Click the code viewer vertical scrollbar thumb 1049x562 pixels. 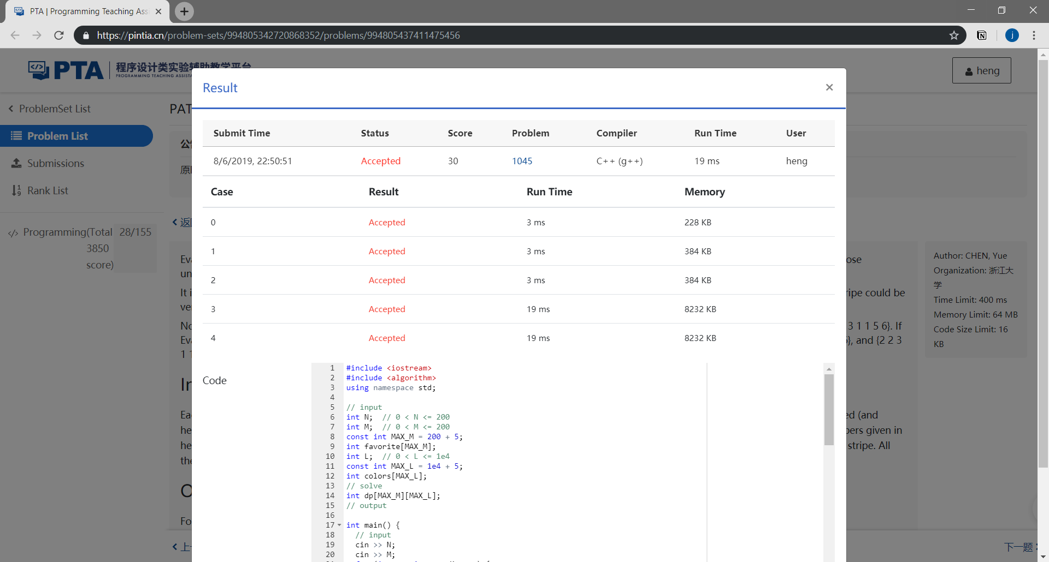[x=829, y=410]
